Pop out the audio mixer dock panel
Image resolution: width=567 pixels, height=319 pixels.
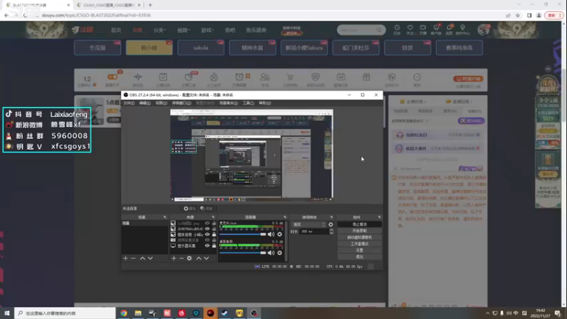coord(285,217)
